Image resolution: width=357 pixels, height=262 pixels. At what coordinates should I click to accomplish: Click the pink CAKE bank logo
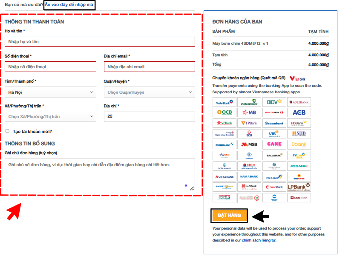click(274, 144)
